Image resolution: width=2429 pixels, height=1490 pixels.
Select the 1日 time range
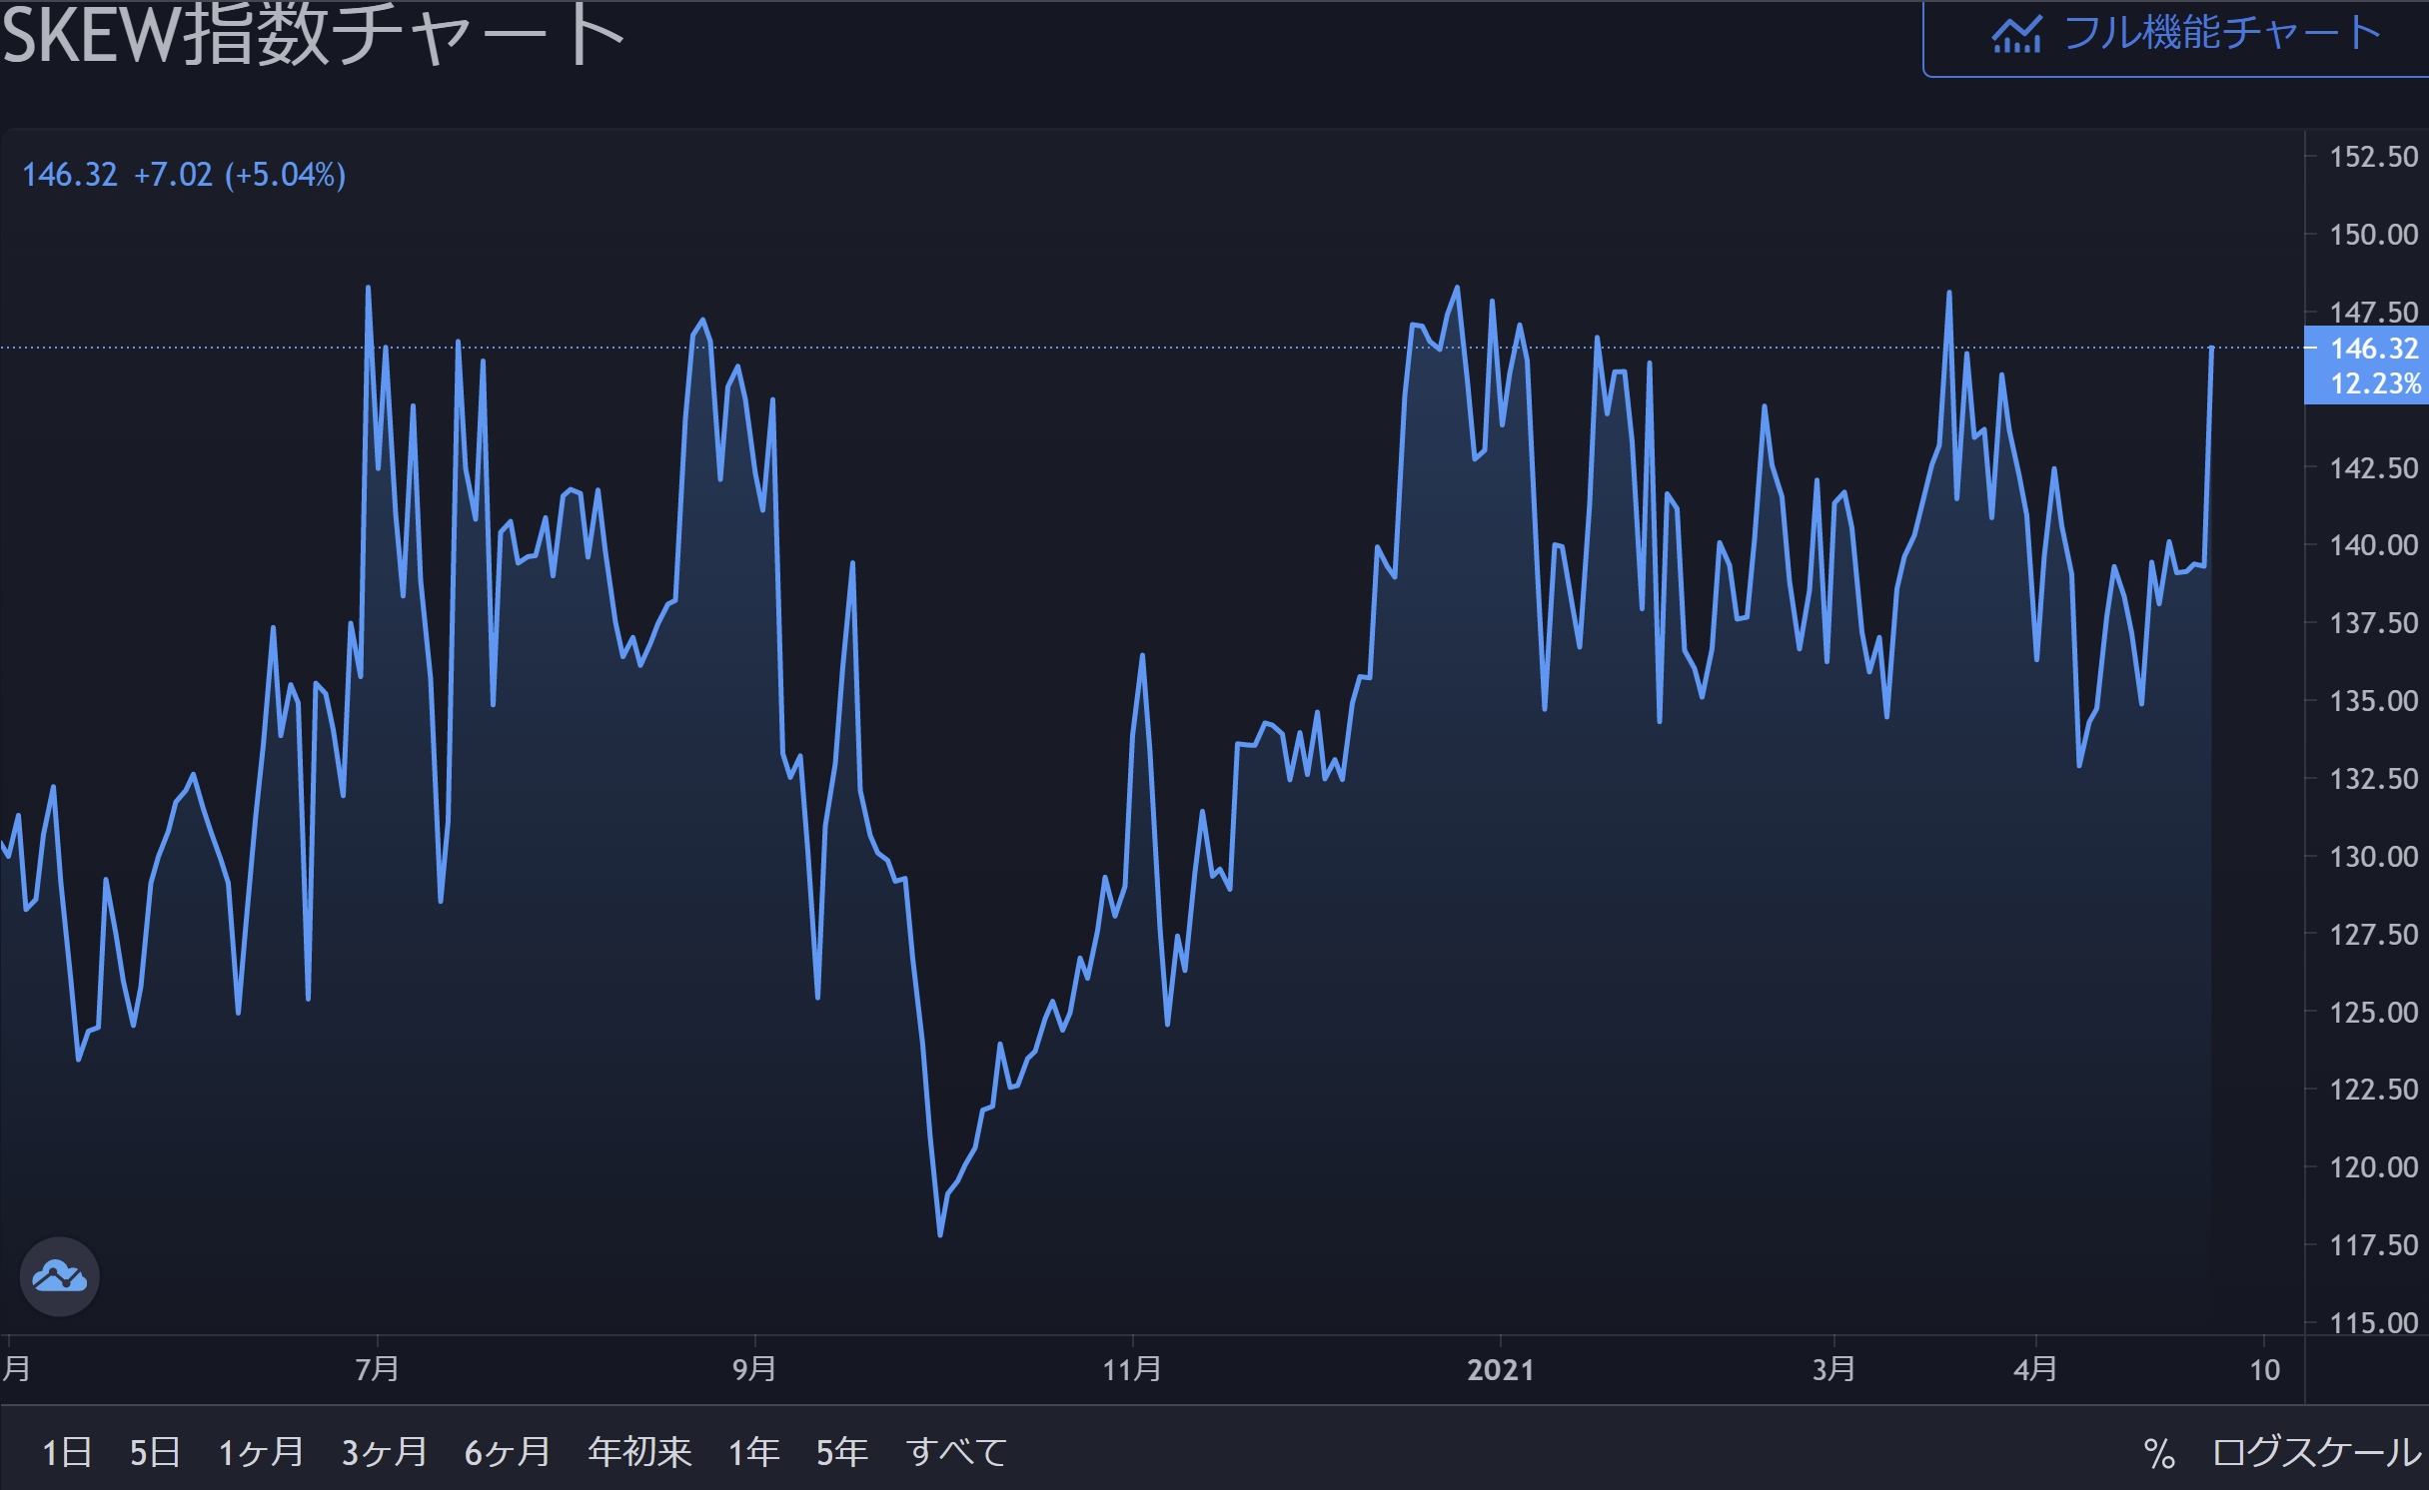(x=67, y=1452)
